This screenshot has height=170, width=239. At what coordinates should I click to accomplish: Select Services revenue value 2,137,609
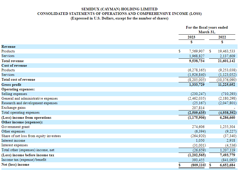227,56
